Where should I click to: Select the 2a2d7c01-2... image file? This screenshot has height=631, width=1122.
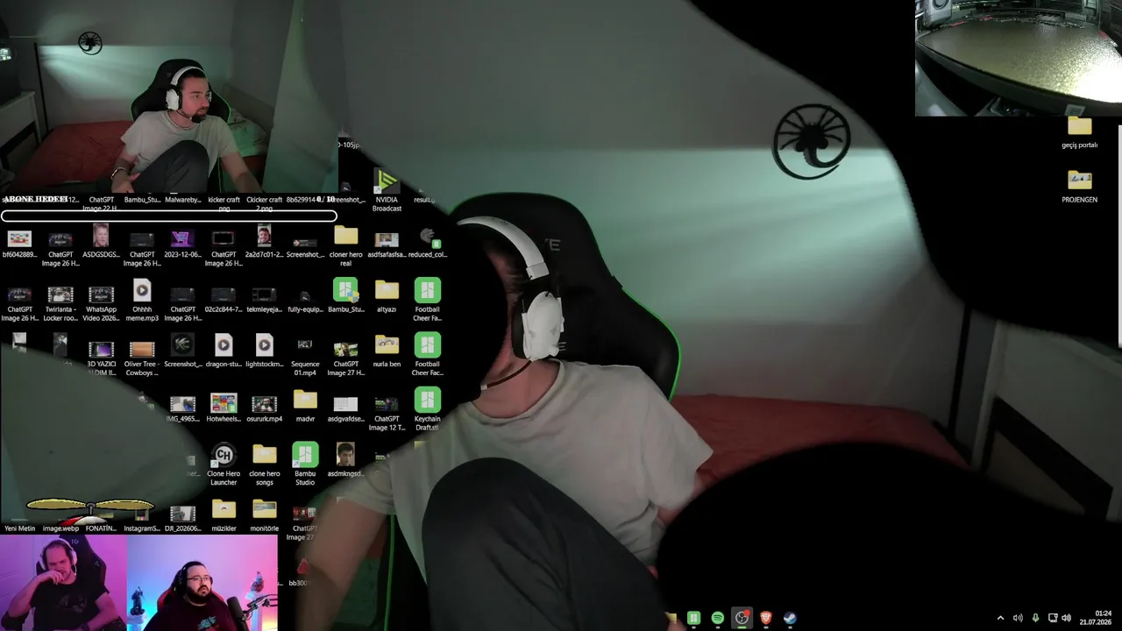[264, 242]
